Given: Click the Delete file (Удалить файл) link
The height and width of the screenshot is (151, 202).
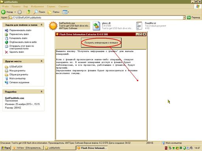Looking at the screenshot, I should pos(17,52).
